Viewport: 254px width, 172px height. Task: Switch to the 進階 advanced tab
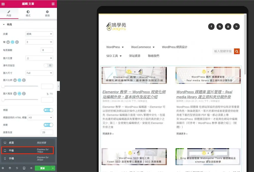[47, 13]
